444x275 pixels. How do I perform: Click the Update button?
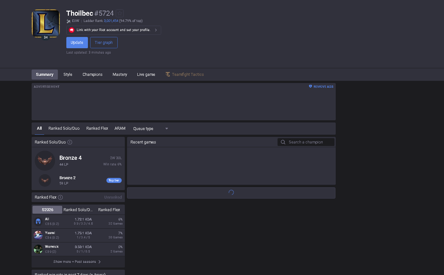click(77, 43)
